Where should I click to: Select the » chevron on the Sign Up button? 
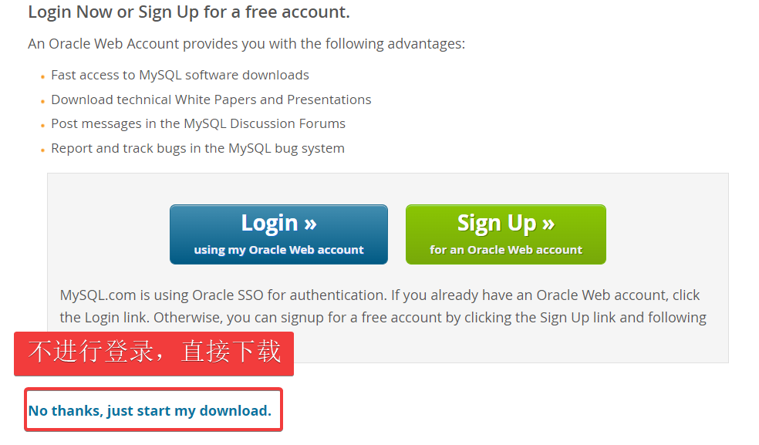[548, 224]
